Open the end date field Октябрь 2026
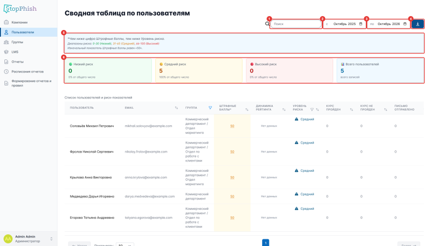The image size is (431, 246). pos(389,24)
